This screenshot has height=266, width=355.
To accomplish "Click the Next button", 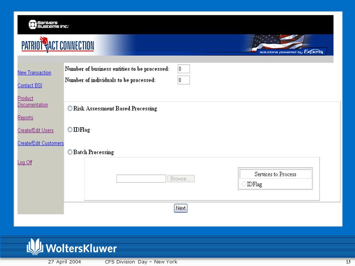I will click(181, 208).
